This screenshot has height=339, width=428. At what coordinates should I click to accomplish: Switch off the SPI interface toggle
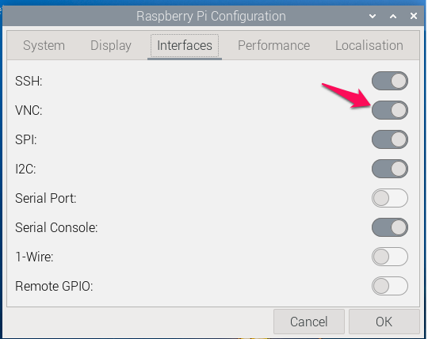pos(390,139)
